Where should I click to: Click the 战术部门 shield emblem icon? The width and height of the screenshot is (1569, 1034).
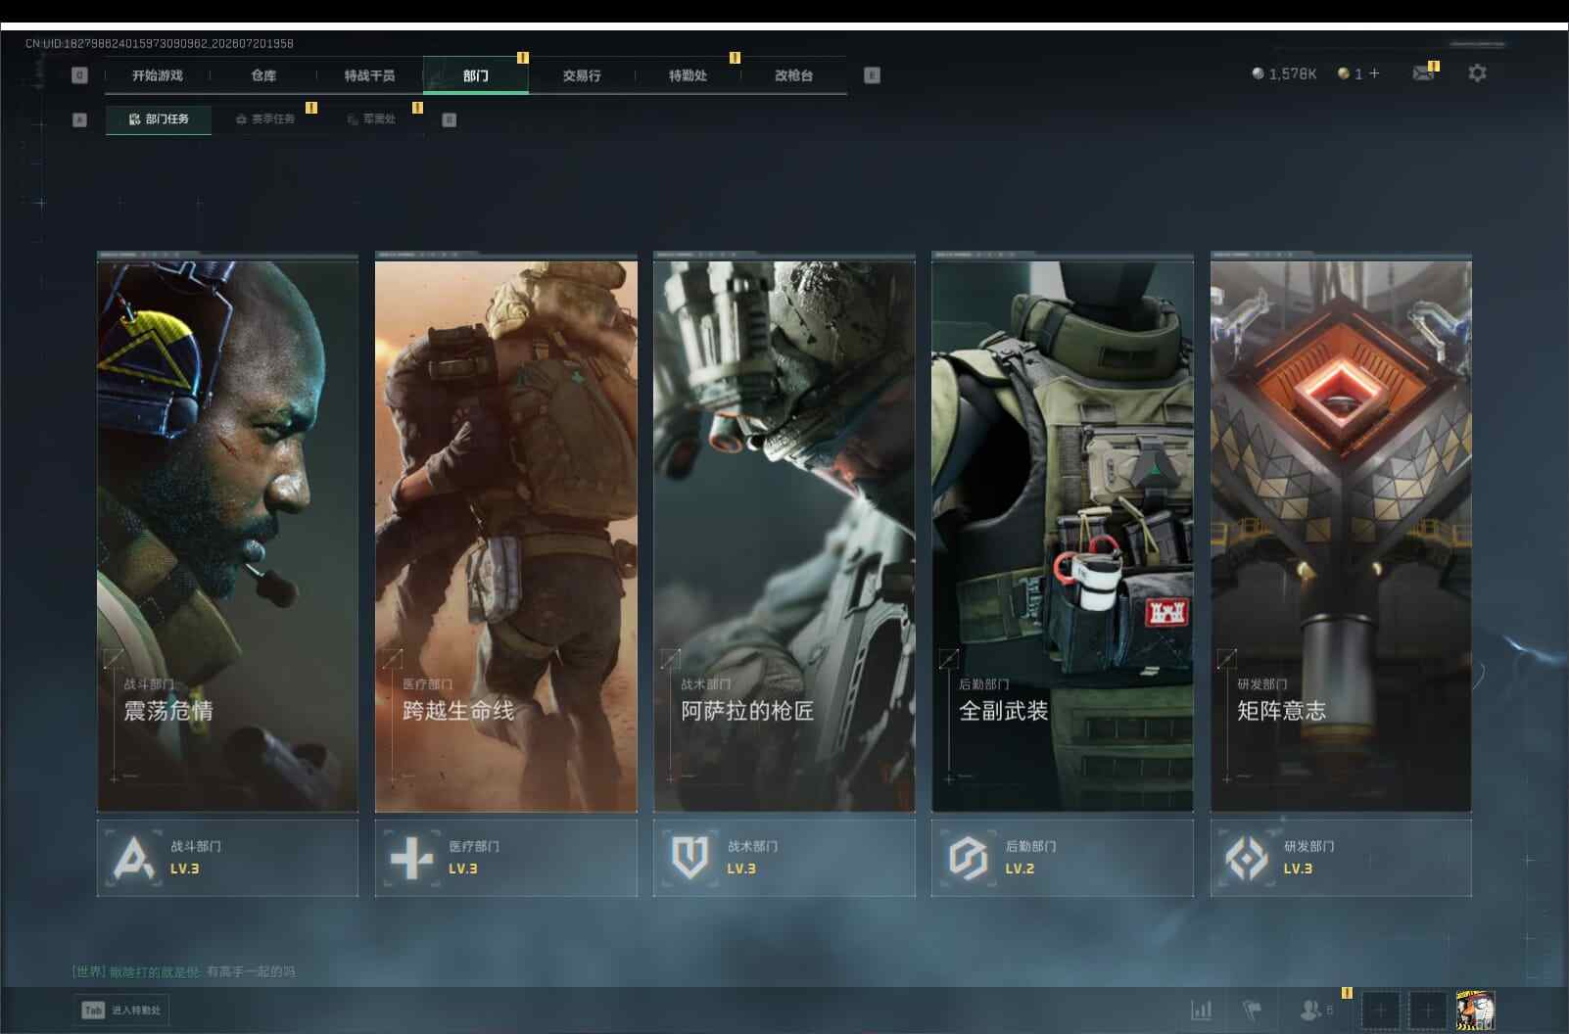click(689, 858)
